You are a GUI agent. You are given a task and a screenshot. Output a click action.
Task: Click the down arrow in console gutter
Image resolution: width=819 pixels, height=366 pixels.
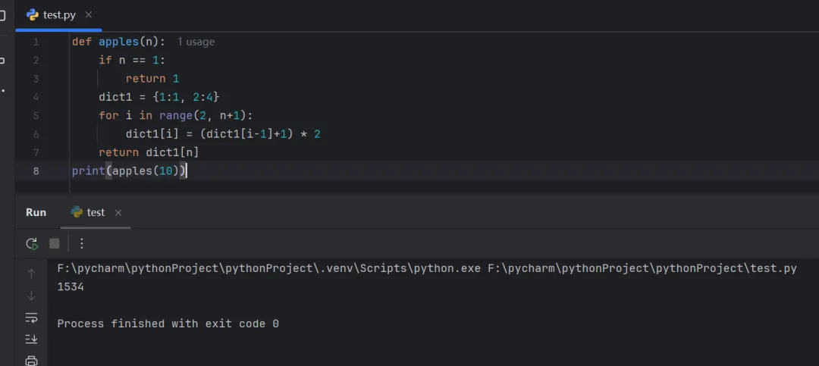31,296
